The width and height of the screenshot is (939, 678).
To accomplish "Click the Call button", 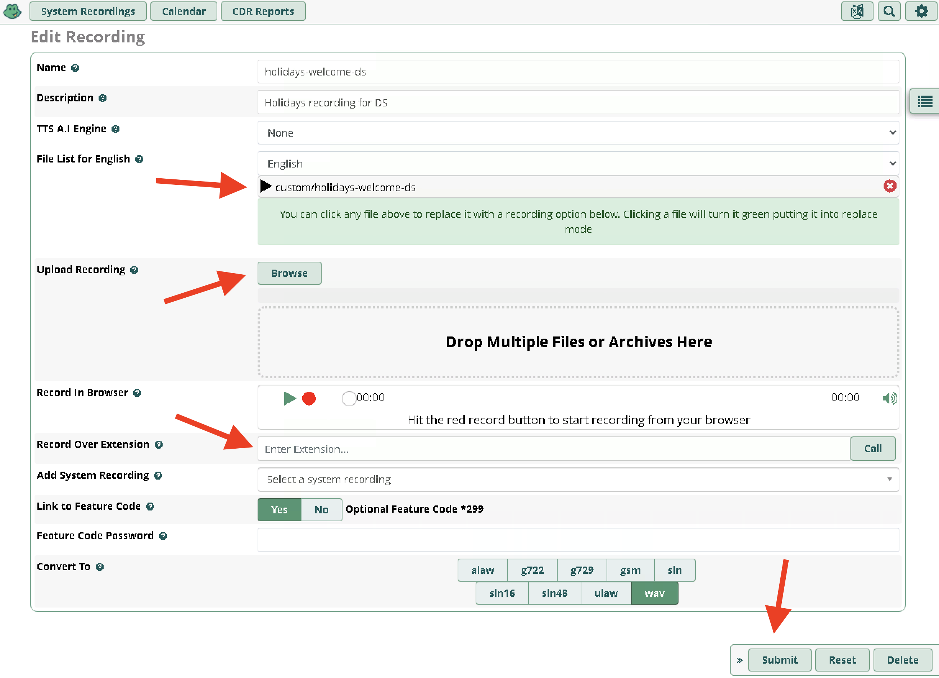I will tap(873, 448).
